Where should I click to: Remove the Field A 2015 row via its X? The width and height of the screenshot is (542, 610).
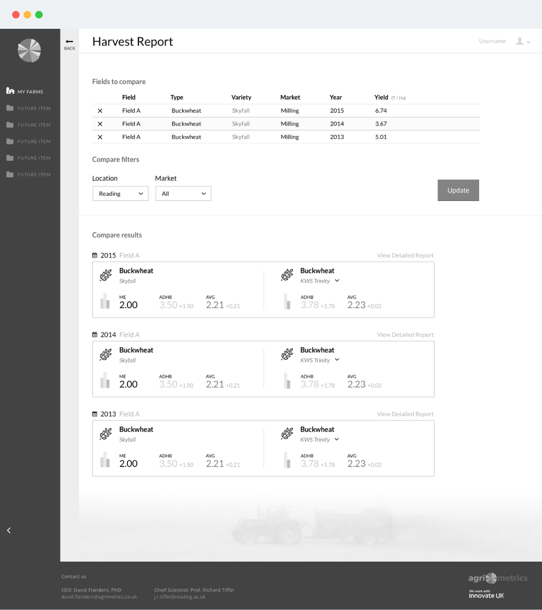point(100,110)
